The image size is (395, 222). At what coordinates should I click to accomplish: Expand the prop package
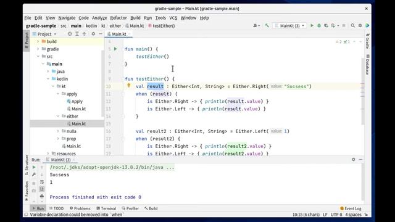[x=58, y=139]
